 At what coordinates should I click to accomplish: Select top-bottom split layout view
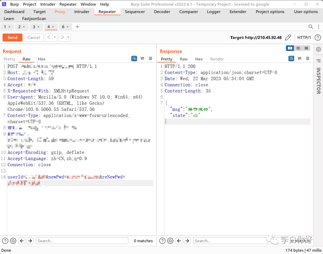298,48
